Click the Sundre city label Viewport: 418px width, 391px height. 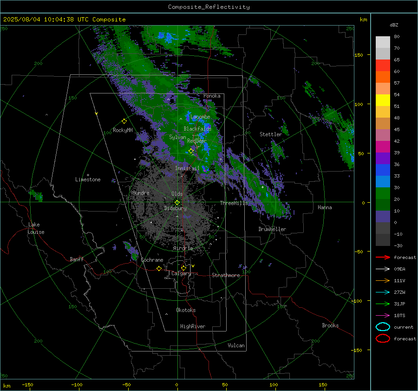[x=141, y=193]
